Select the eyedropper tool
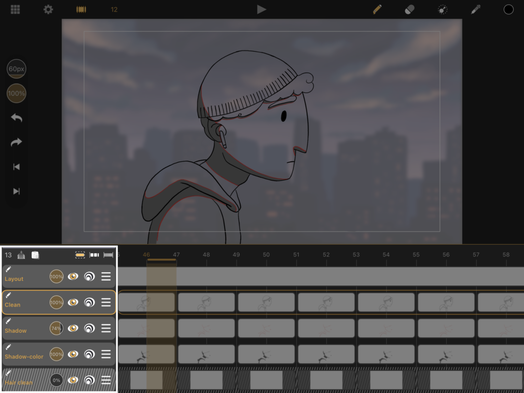 point(475,9)
